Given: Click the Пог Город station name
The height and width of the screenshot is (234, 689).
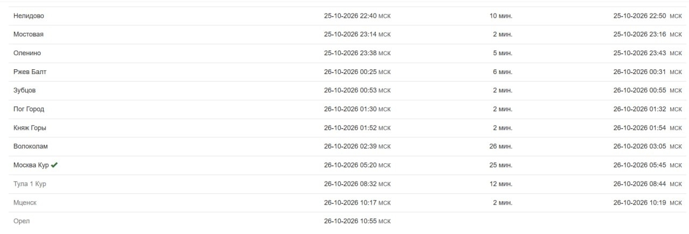Looking at the screenshot, I should click(x=29, y=109).
